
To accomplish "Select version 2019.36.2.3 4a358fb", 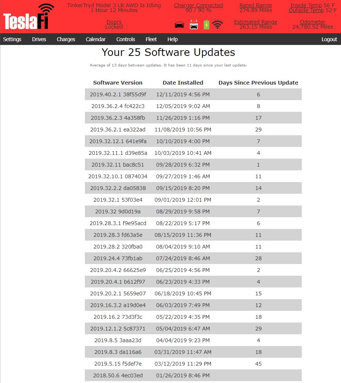I will [118, 118].
